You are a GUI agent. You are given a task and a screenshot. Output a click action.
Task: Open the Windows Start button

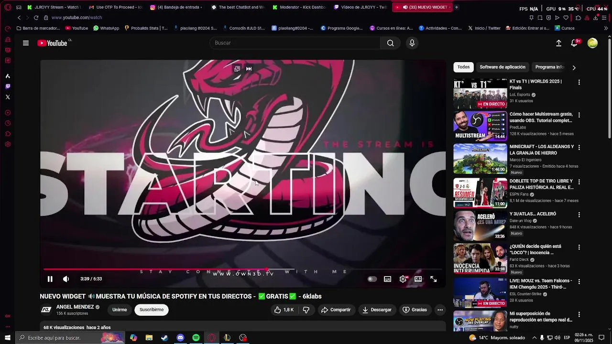coord(8,338)
